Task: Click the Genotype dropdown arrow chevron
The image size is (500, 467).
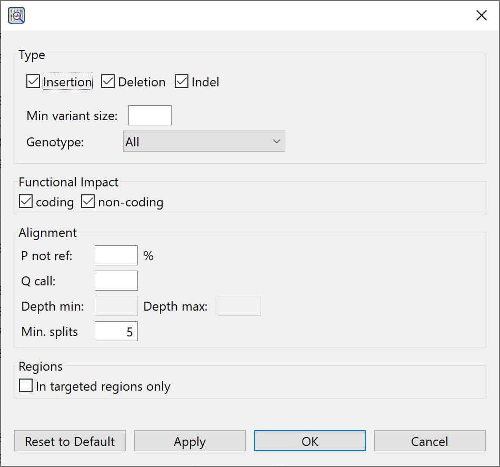Action: tap(276, 142)
